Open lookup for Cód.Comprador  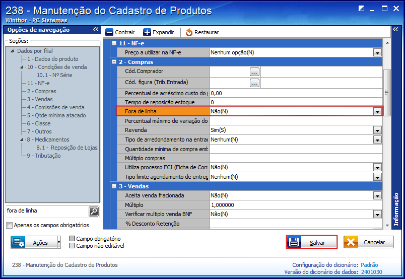click(x=254, y=72)
